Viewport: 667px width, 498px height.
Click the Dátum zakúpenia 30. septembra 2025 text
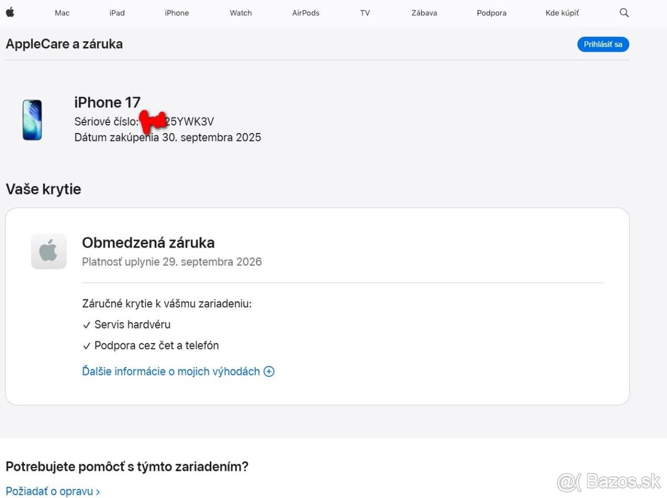click(x=168, y=137)
